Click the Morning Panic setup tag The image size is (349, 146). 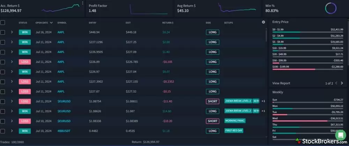235,121
